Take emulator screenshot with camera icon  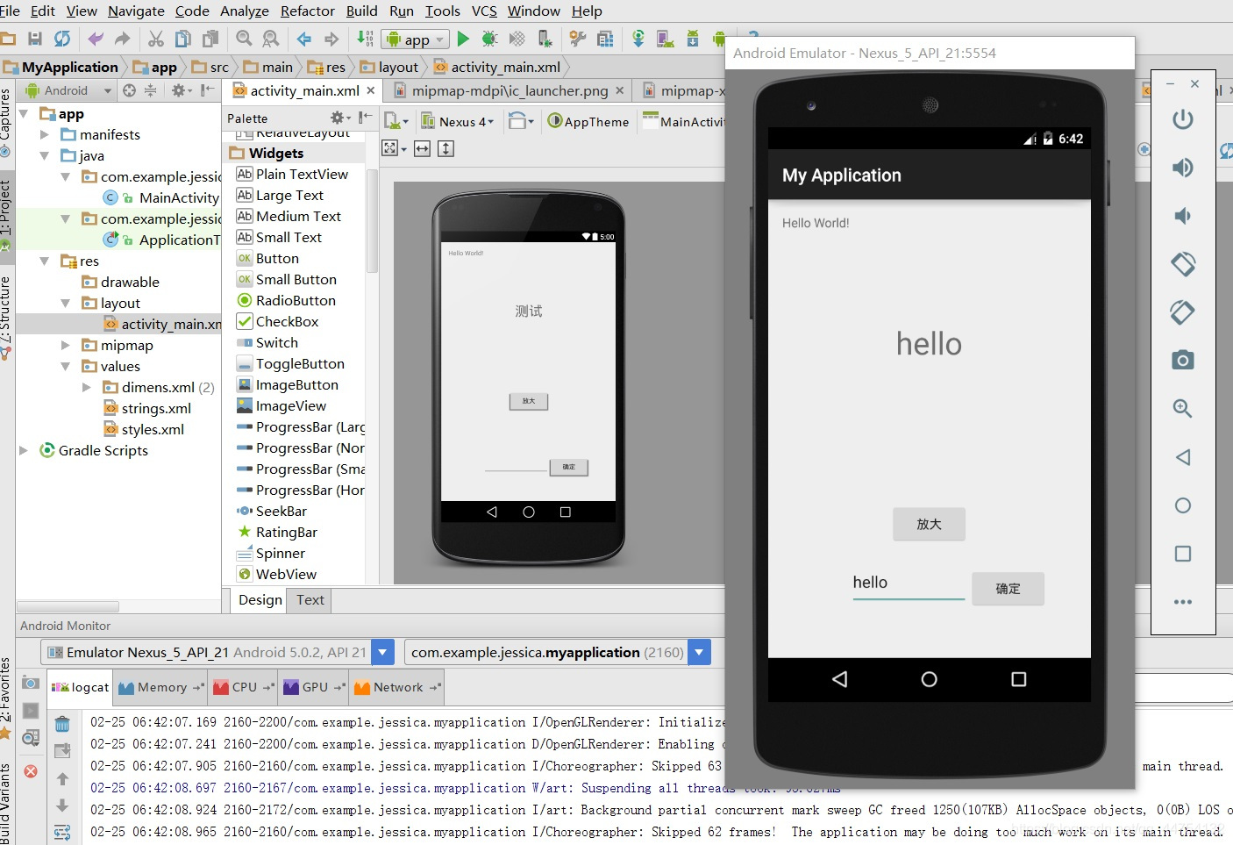[x=1183, y=360]
